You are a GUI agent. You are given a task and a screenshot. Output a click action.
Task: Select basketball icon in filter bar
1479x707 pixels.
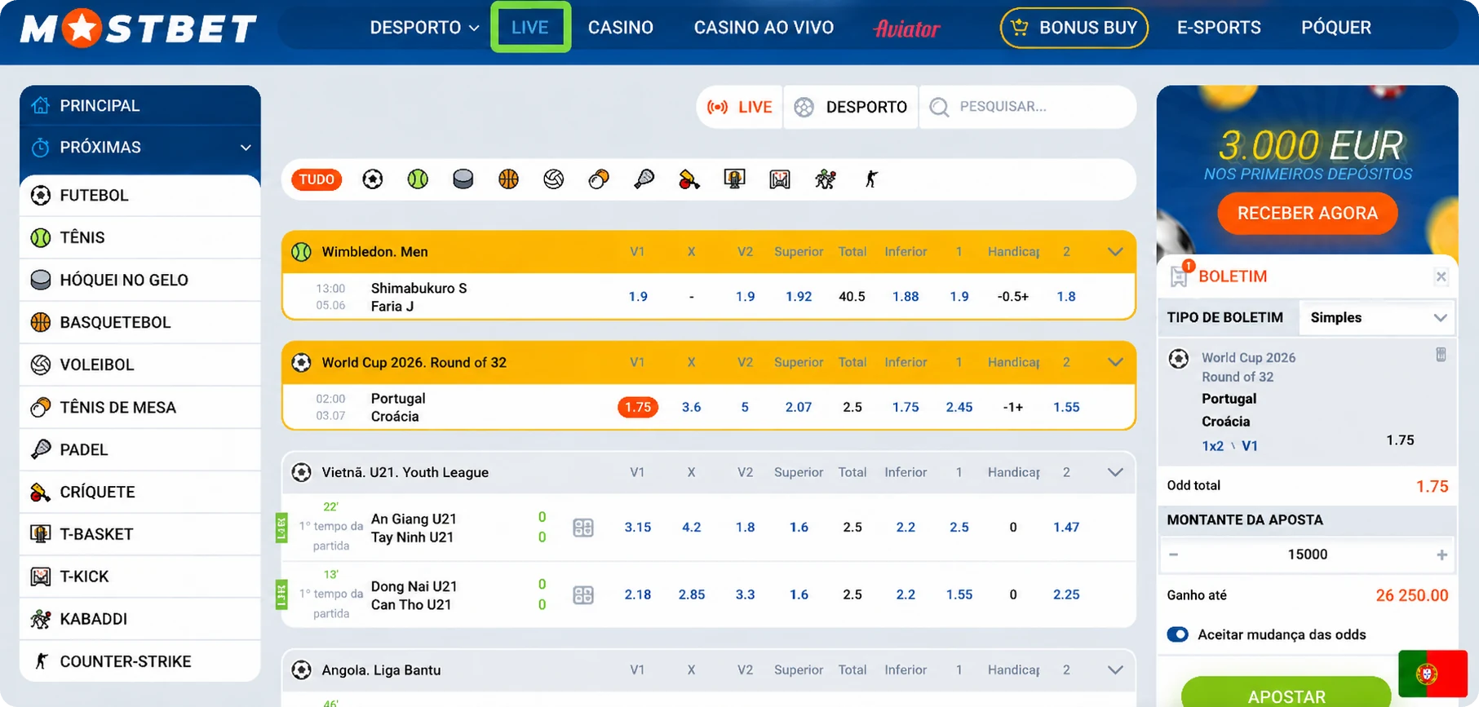[508, 179]
